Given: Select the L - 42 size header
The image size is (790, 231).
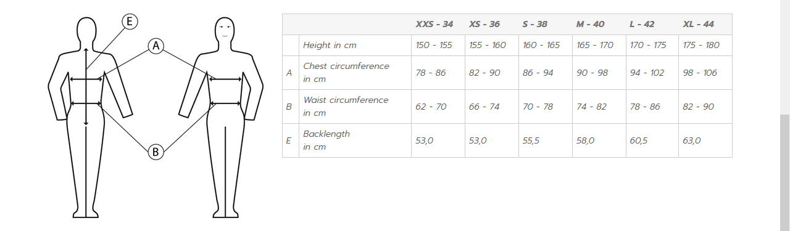Looking at the screenshot, I should pos(642,25).
